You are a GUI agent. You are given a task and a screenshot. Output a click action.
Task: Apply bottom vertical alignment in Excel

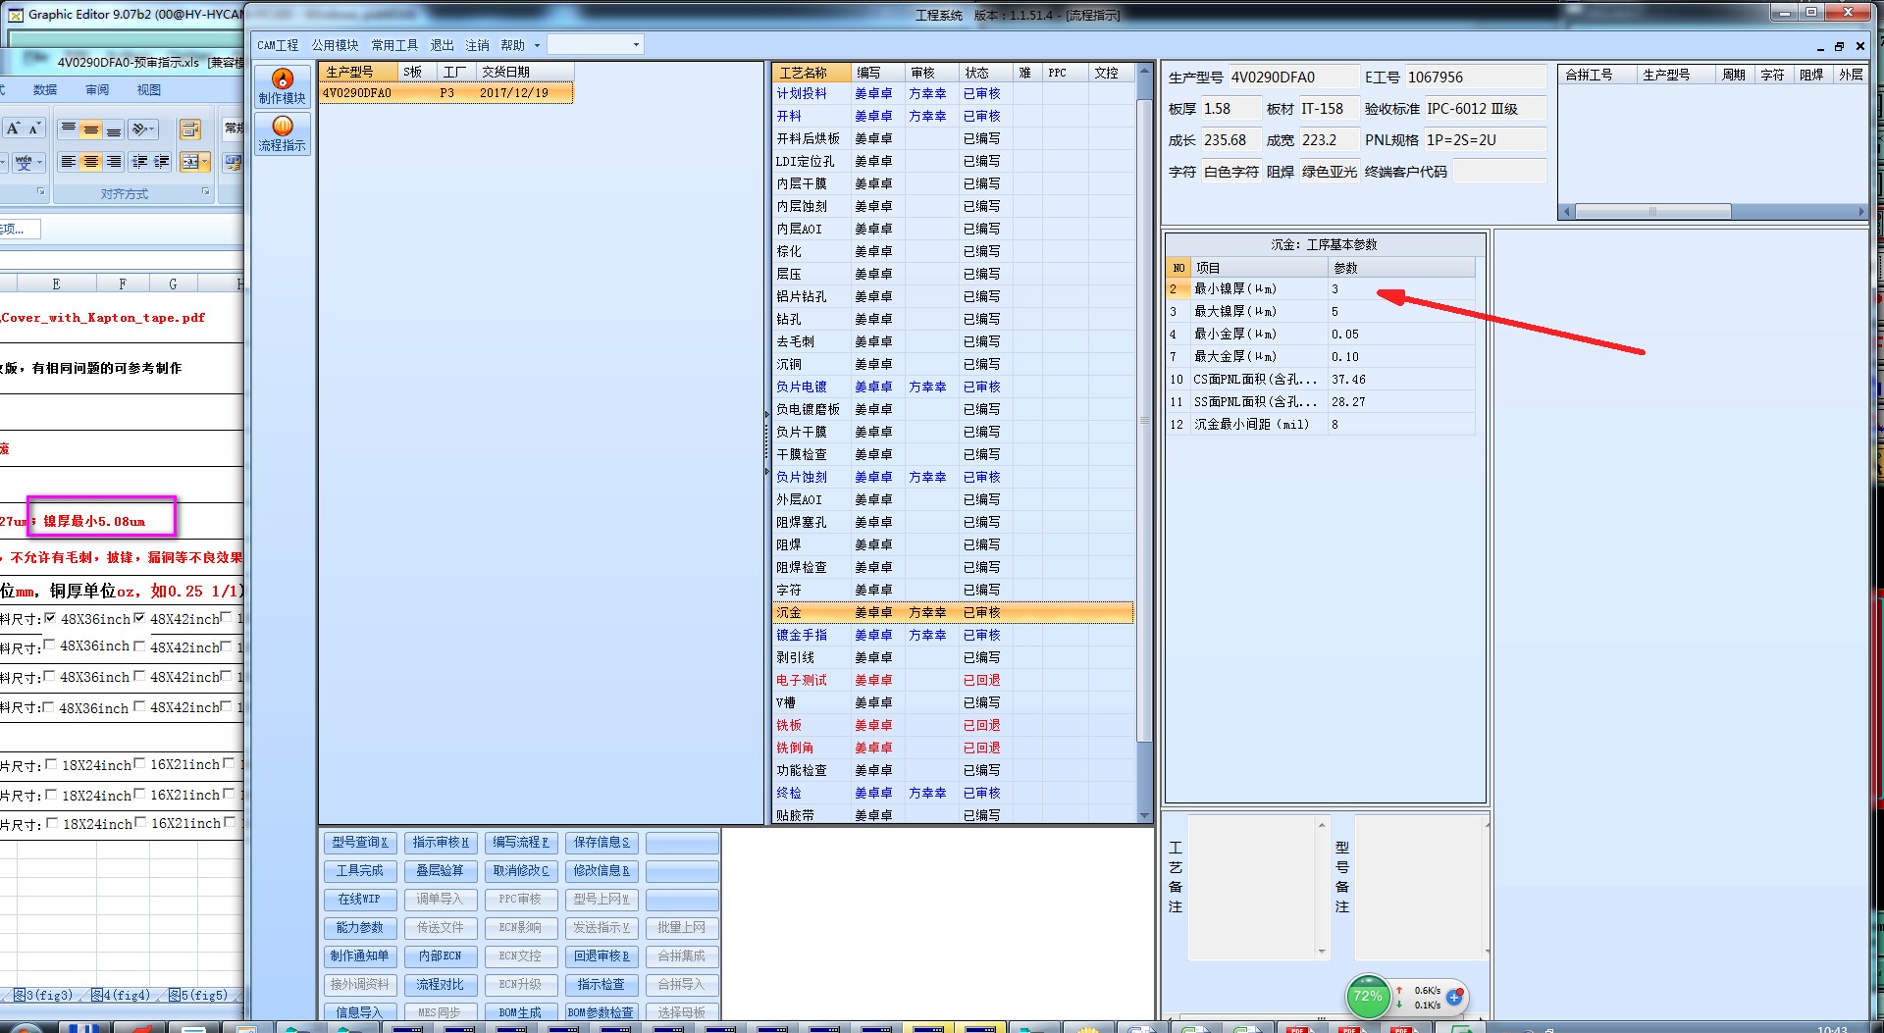click(114, 129)
